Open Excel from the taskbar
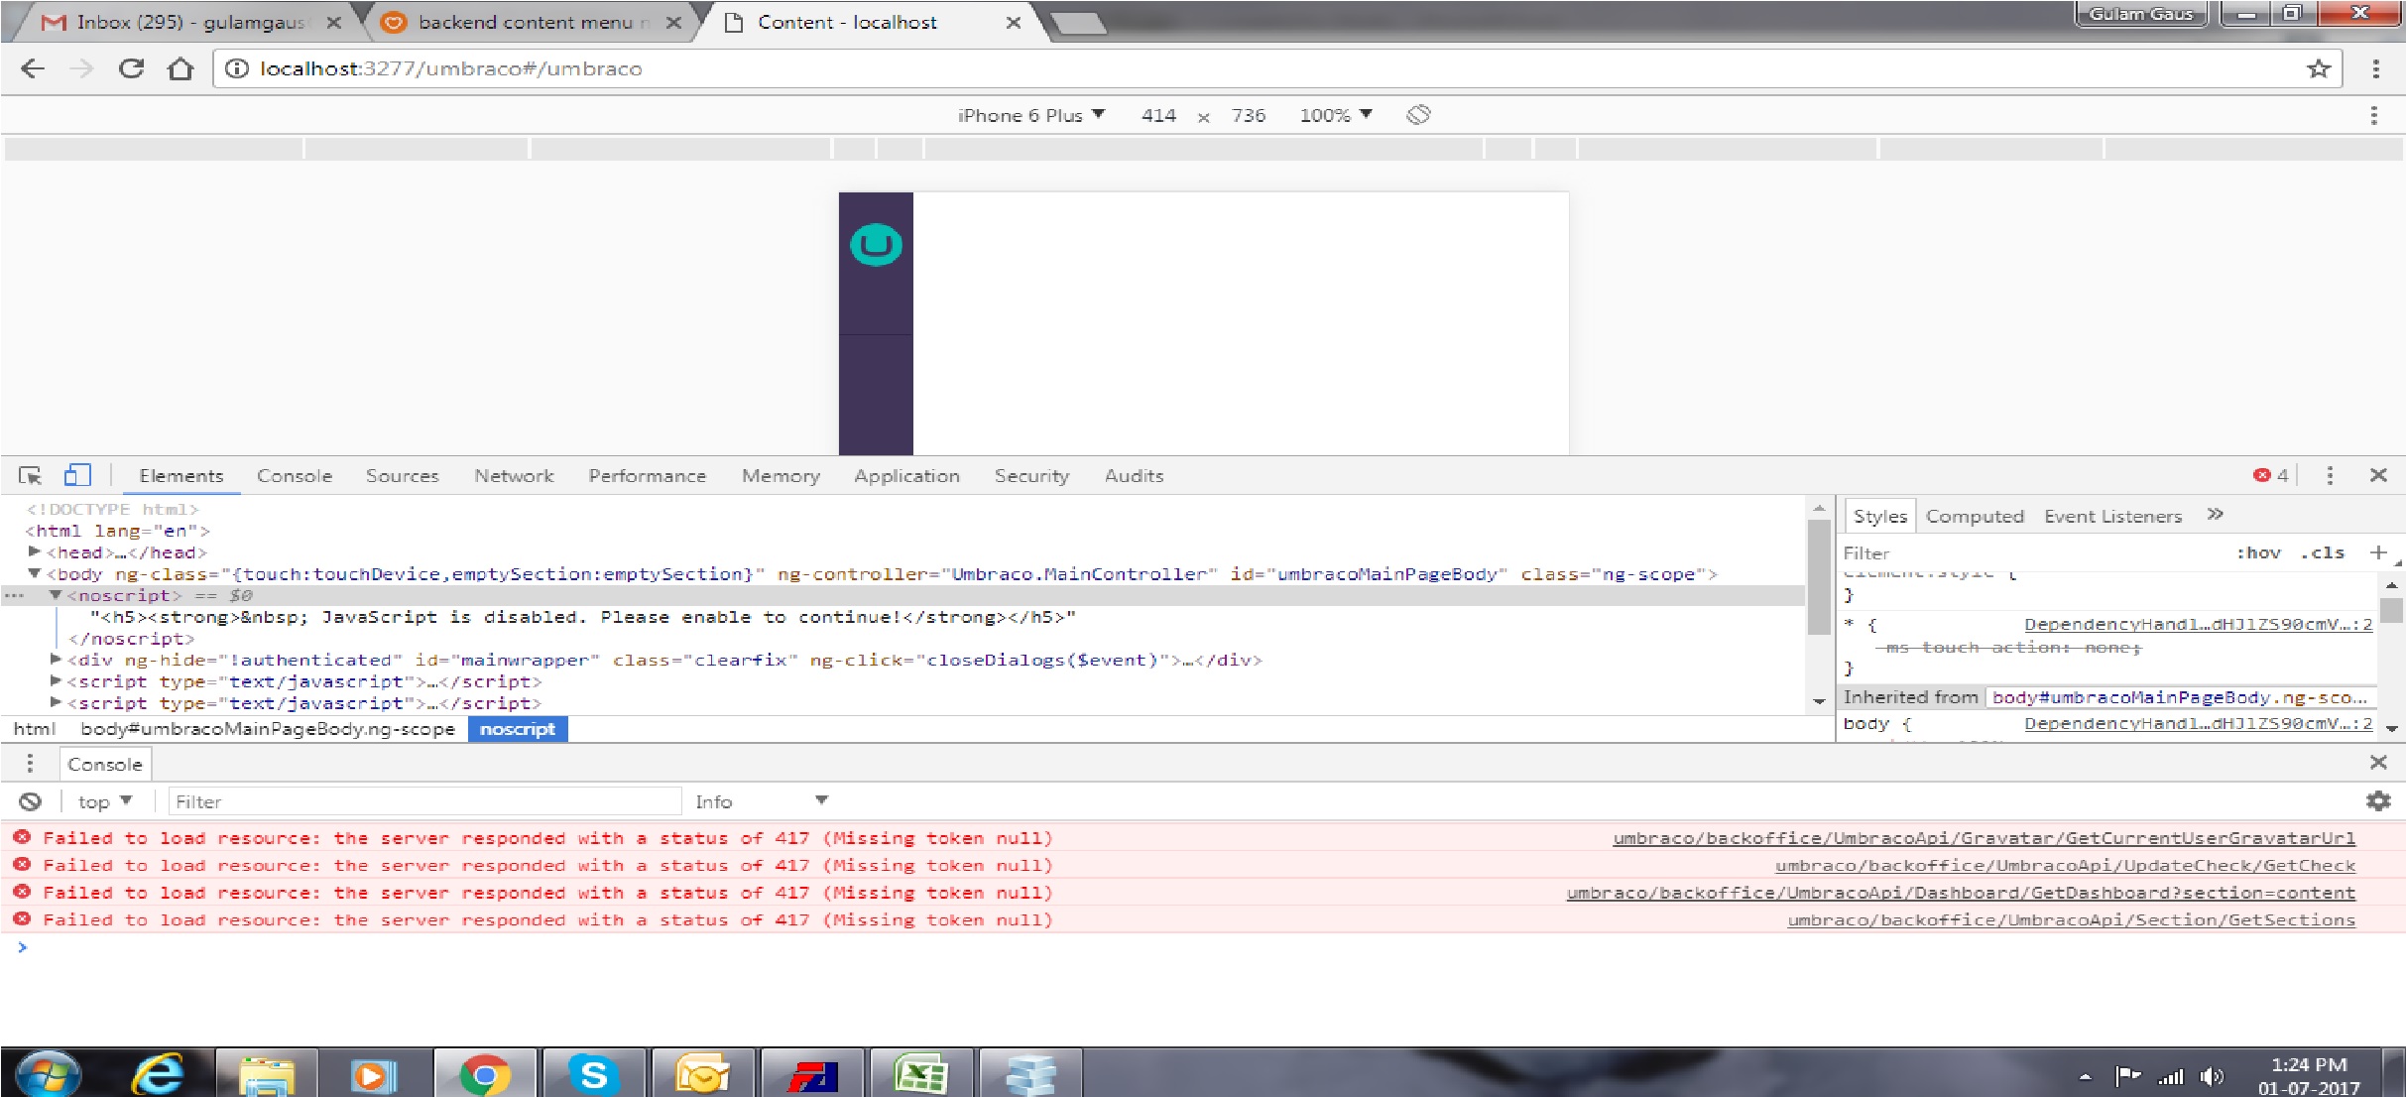Screen dimensions: 2406x1097 point(921,1073)
